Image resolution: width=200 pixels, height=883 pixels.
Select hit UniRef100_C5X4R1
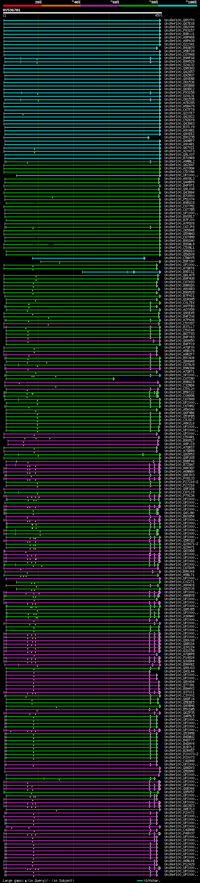pos(179,437)
